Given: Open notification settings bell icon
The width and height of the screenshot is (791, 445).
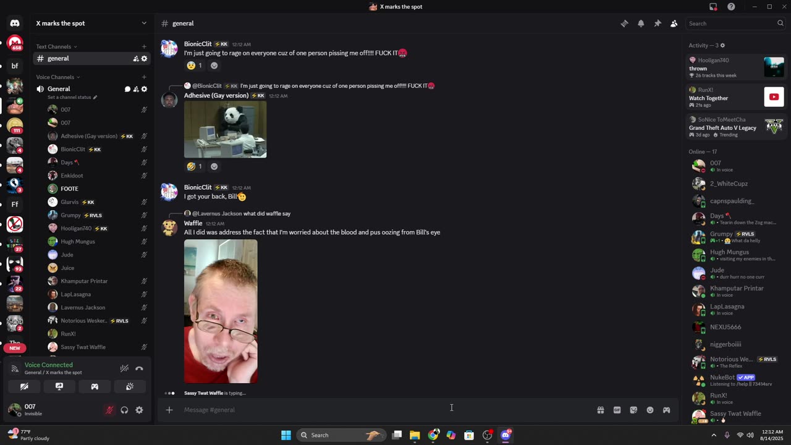Looking at the screenshot, I should (641, 23).
